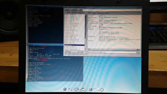Viewport: 167px width, 94px height.
Task: Click the Apps button in the Apps window
Action: 67,10
